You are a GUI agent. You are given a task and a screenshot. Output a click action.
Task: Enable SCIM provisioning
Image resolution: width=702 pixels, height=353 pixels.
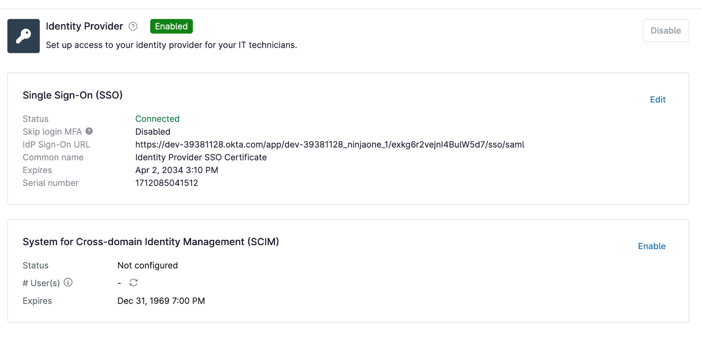click(x=651, y=246)
